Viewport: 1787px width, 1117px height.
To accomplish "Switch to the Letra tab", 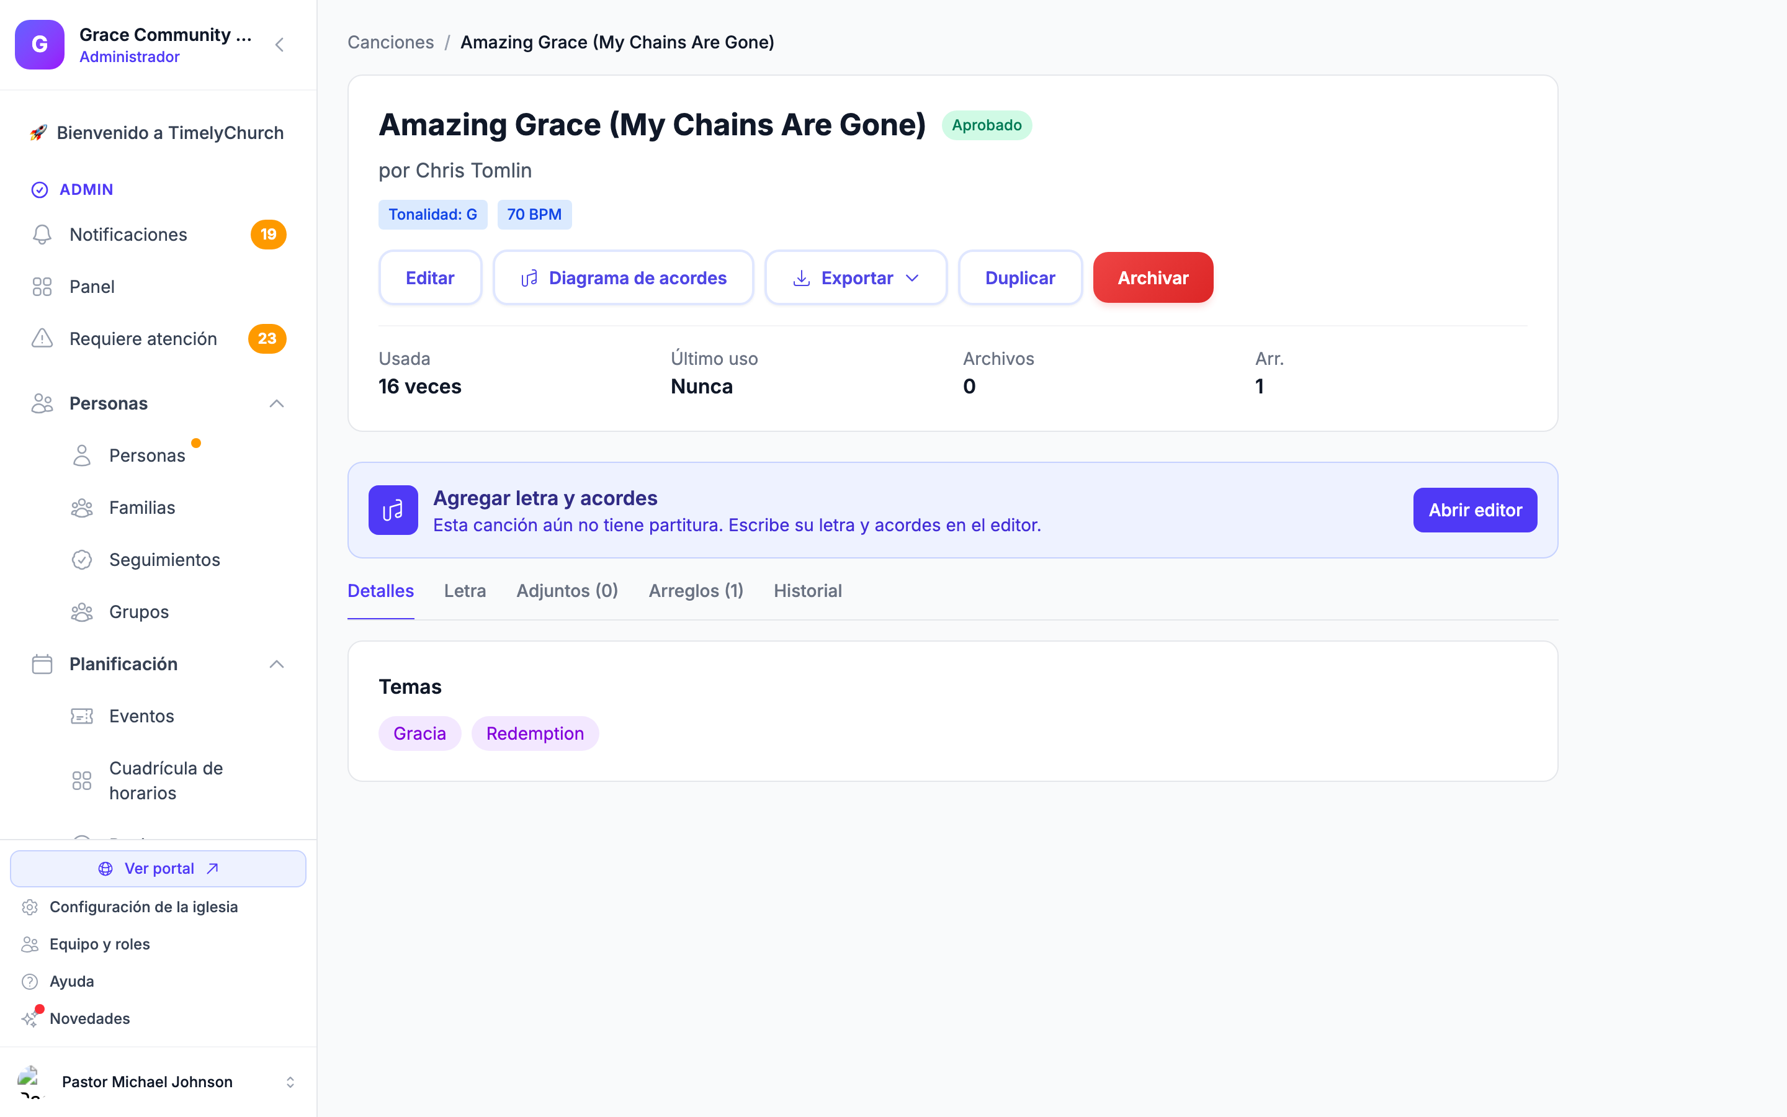I will (x=465, y=591).
